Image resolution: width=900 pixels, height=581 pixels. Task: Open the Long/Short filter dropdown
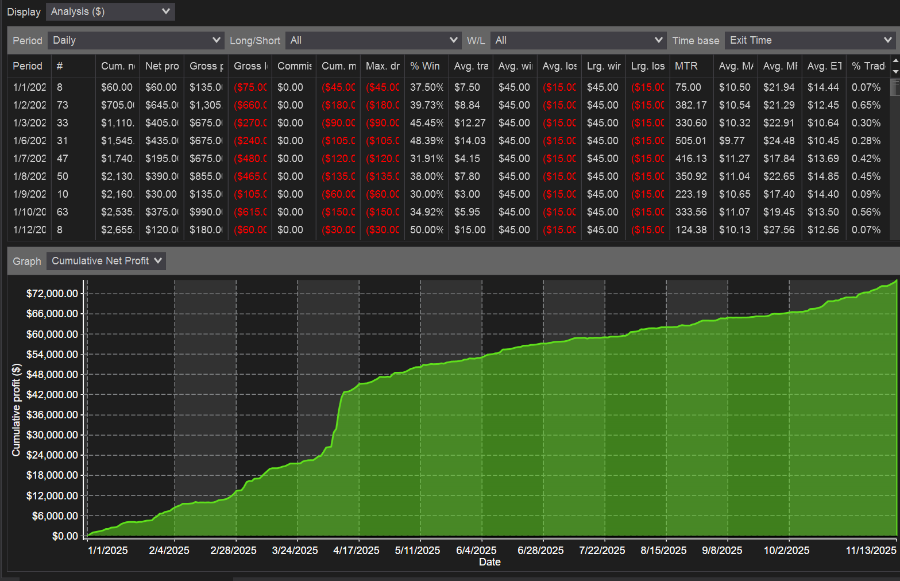pyautogui.click(x=373, y=40)
